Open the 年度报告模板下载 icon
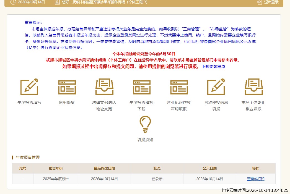This screenshot has width=290, height=194. (142, 87)
